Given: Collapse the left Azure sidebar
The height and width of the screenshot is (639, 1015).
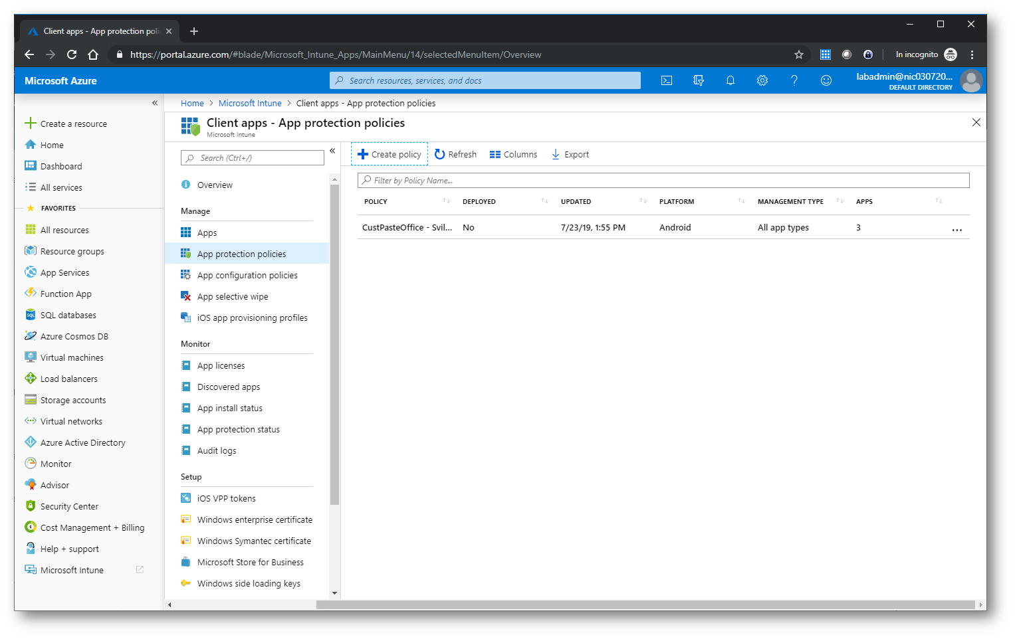Looking at the screenshot, I should point(155,103).
